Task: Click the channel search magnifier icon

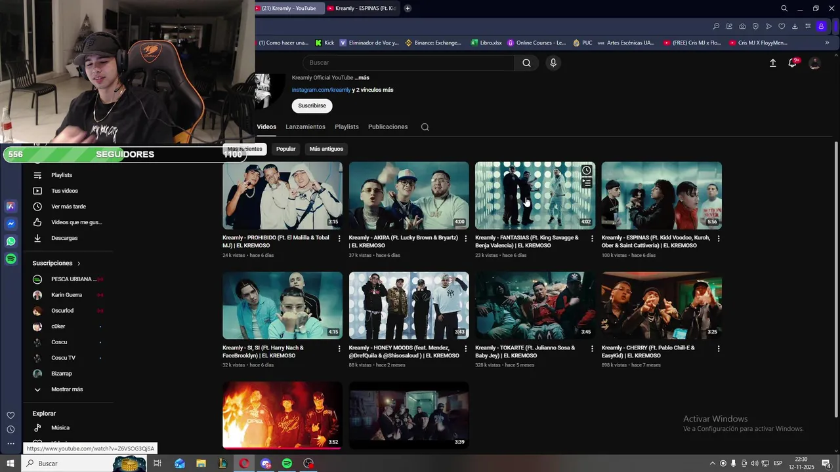Action: point(425,127)
